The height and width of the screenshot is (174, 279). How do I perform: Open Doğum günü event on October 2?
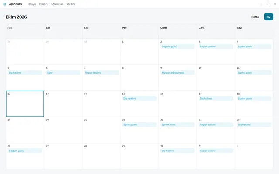tap(177, 47)
